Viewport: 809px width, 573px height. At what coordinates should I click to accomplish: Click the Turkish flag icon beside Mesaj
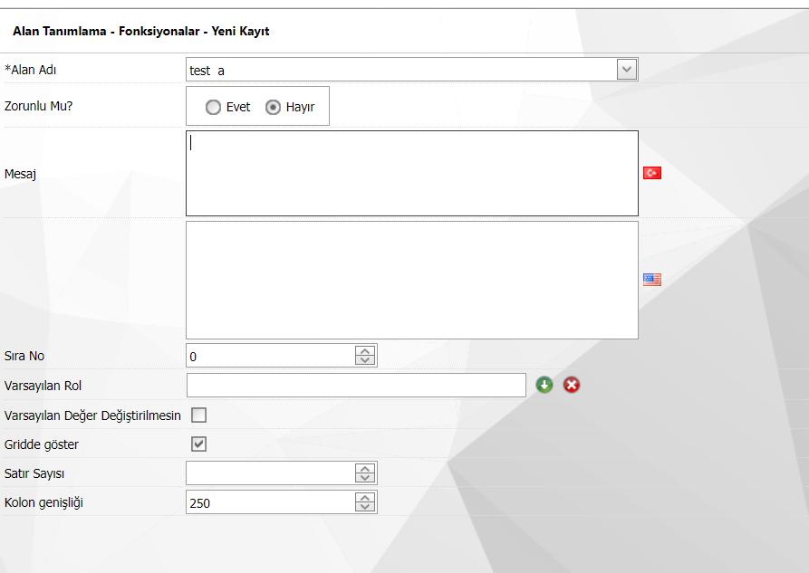pos(652,173)
